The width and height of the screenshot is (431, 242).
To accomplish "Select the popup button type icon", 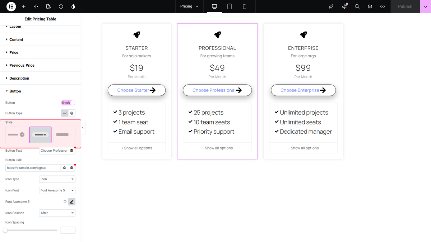I will point(65,113).
